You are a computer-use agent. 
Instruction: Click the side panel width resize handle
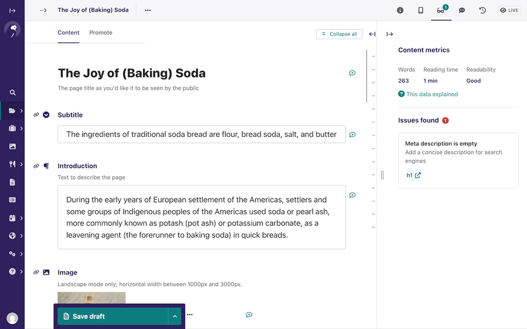point(382,175)
